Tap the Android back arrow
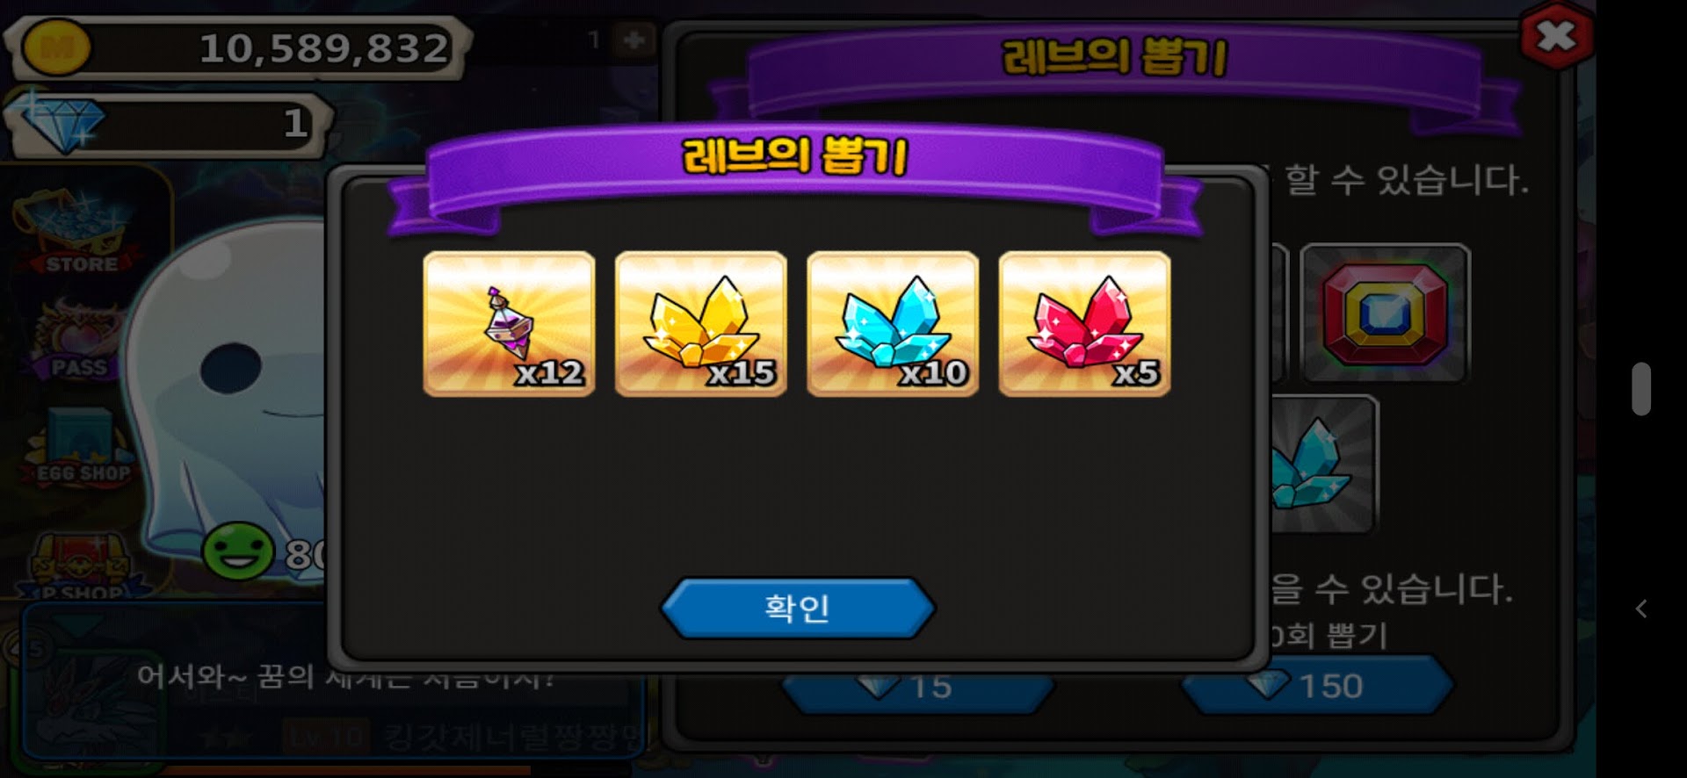 click(1640, 609)
